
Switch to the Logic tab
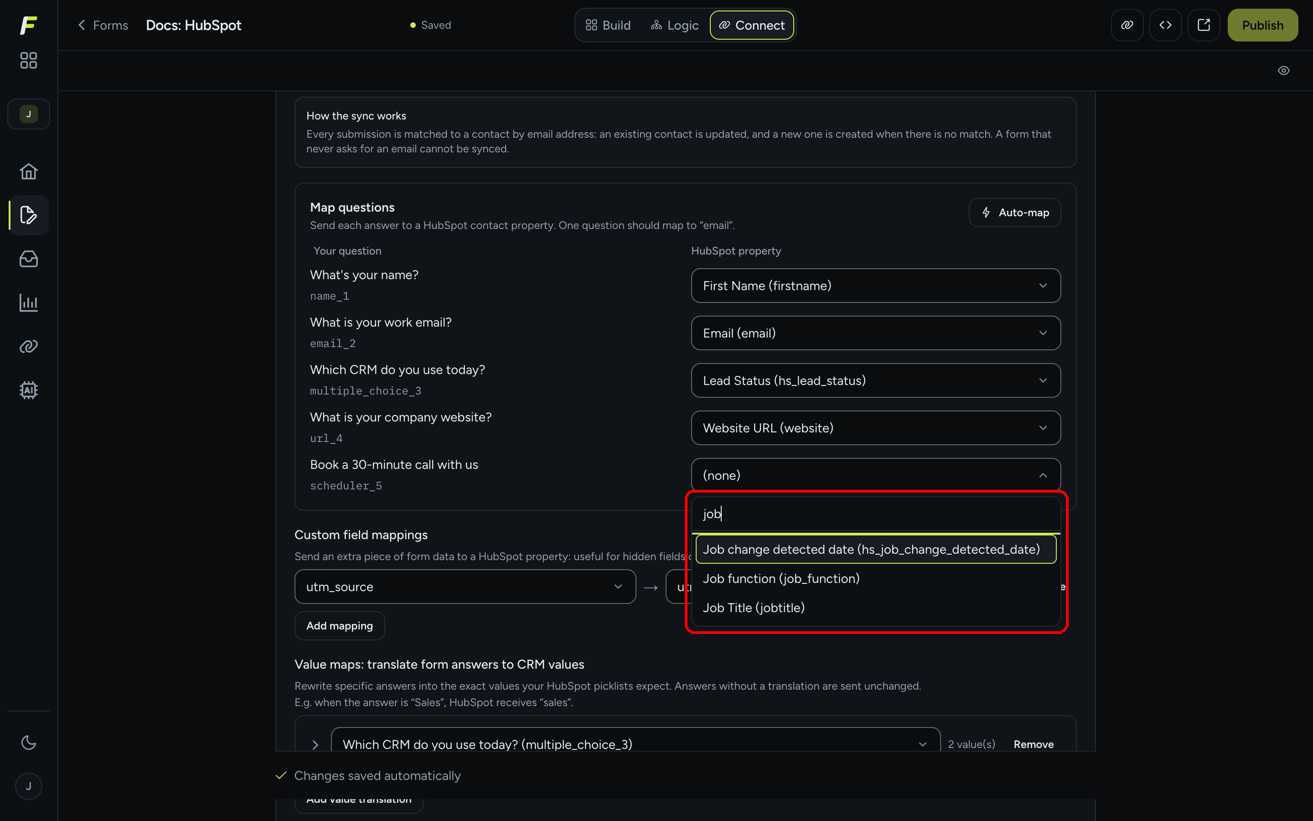(675, 25)
